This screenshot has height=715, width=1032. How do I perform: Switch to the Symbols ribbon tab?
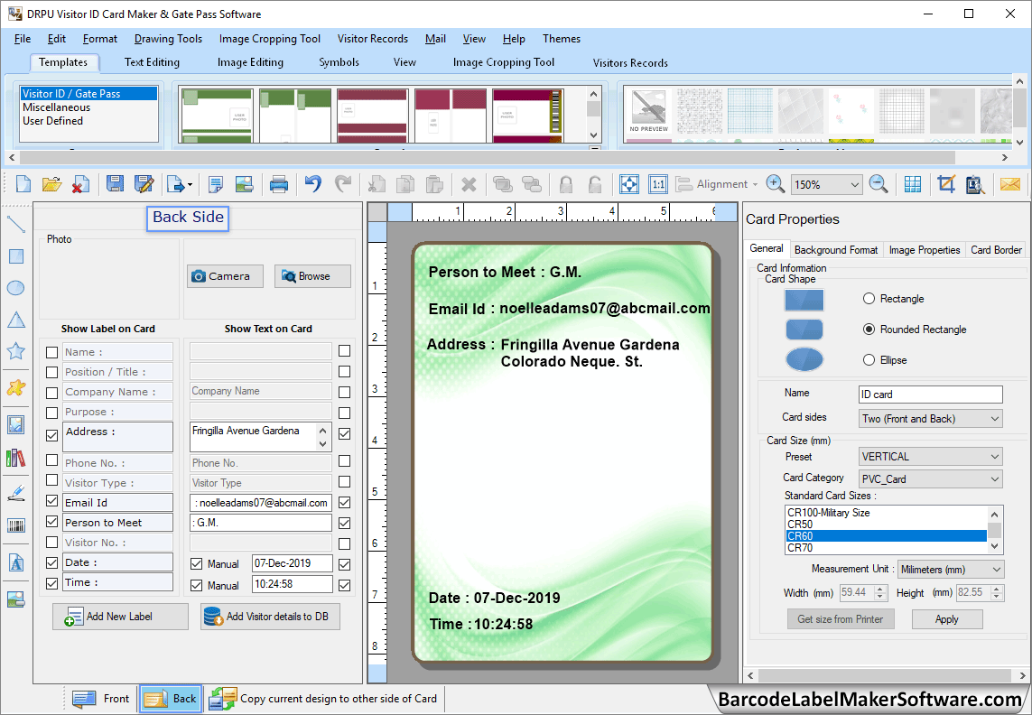coord(339,62)
